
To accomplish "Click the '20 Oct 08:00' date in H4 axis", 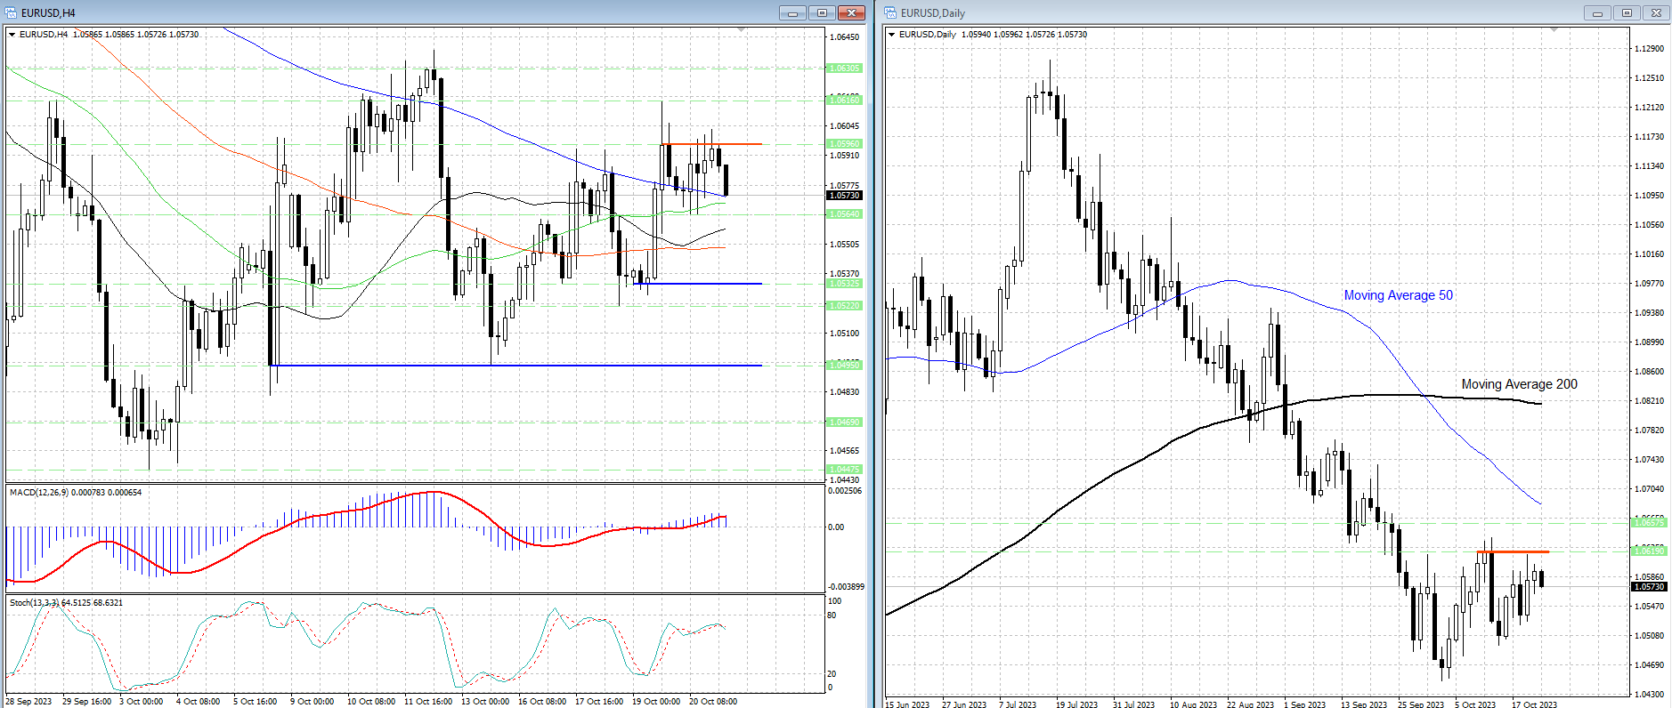I will point(713,702).
